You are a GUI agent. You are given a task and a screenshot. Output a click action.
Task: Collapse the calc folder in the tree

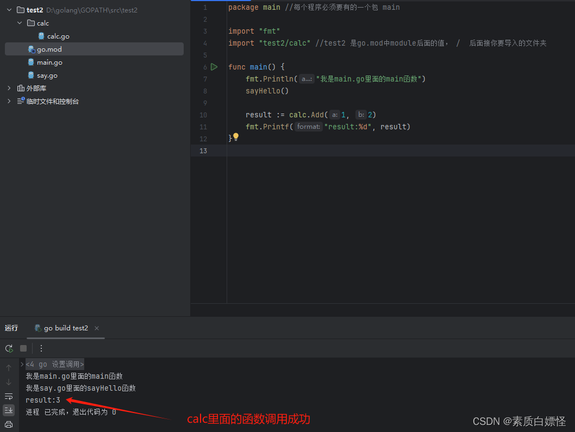20,23
